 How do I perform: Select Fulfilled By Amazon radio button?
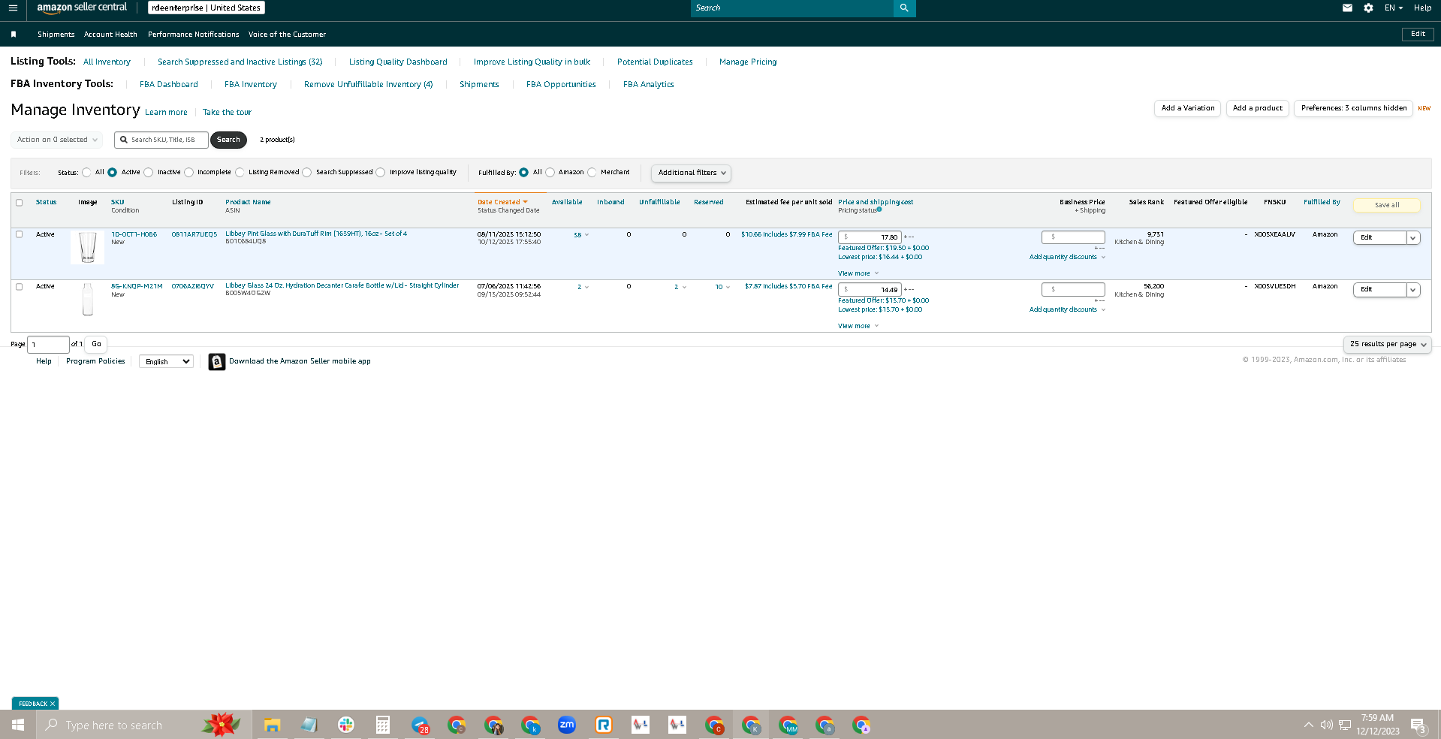pos(550,173)
